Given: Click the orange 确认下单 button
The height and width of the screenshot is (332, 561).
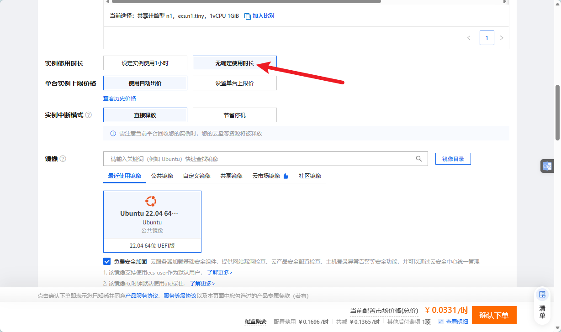Looking at the screenshot, I should (x=494, y=315).
